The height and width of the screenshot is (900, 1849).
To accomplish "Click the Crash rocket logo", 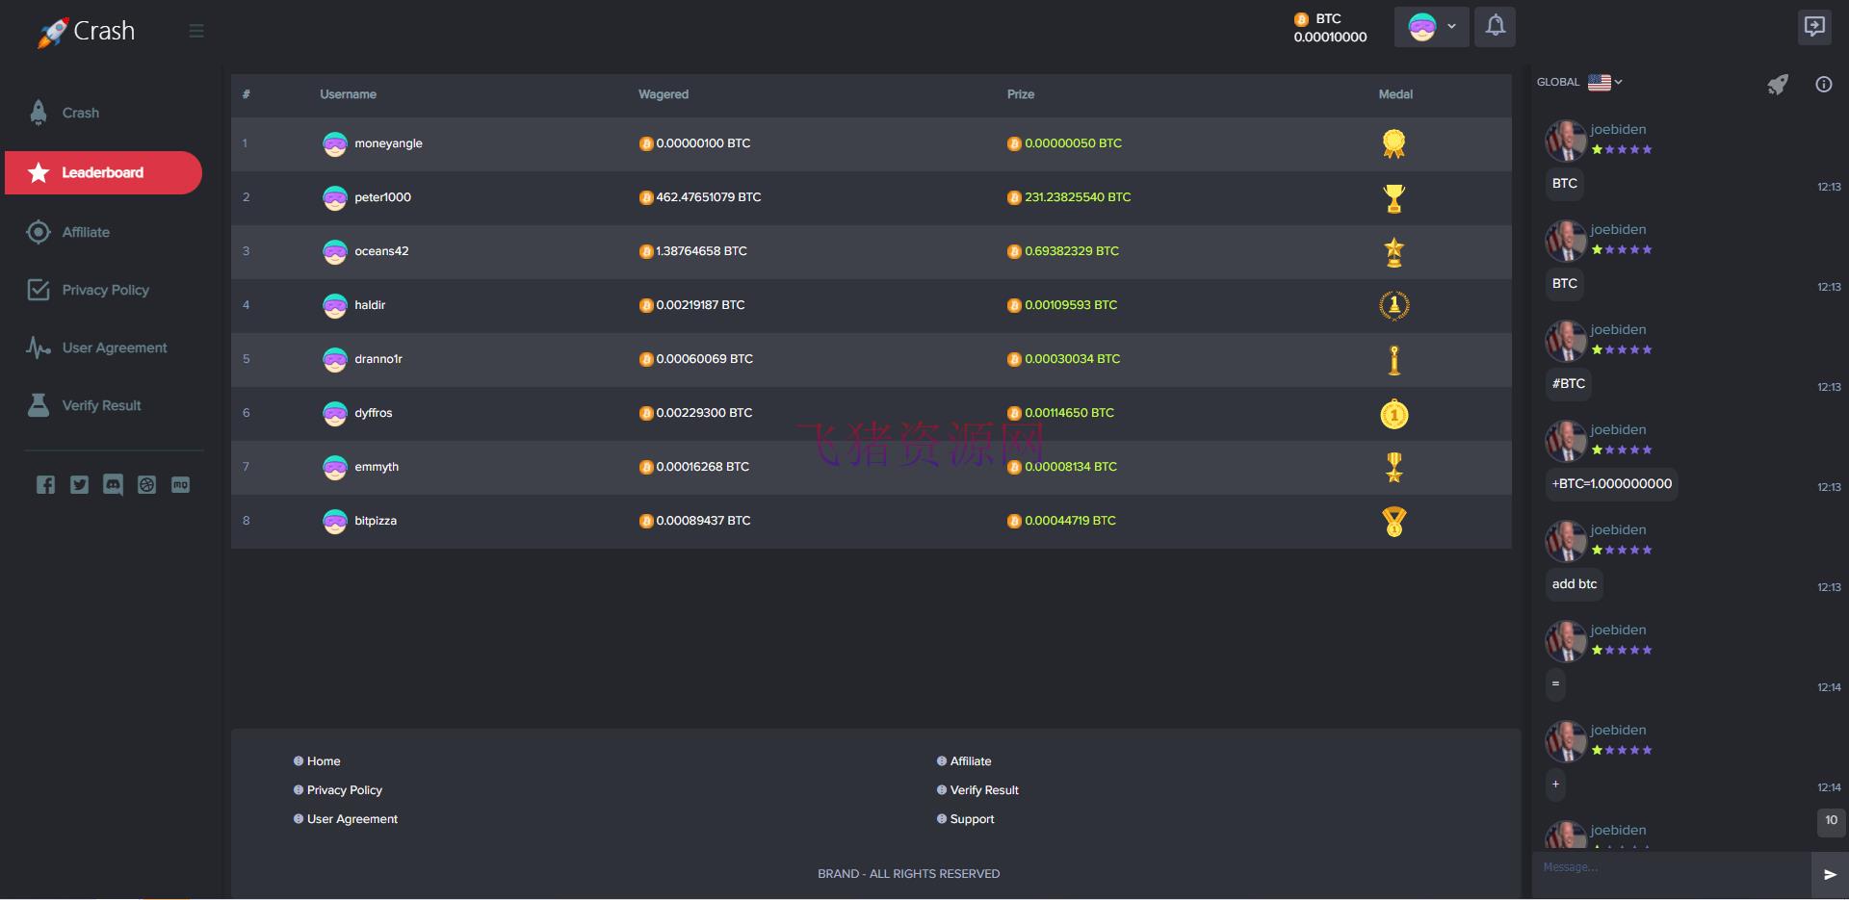I will pos(86,32).
